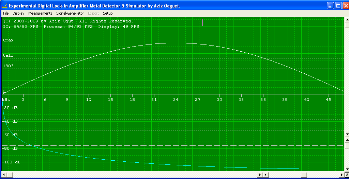The width and height of the screenshot is (349, 179).
Task: Click the 36 kHz axis tick label
Action: (263, 100)
